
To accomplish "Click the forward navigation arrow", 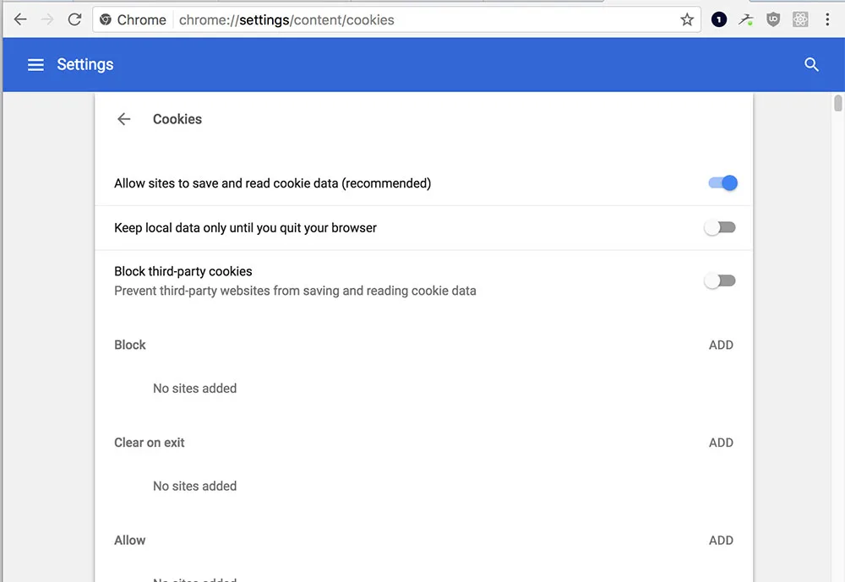I will pyautogui.click(x=47, y=20).
